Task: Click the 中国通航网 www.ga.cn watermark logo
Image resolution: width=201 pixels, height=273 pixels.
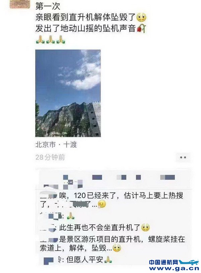Action: click(x=174, y=265)
